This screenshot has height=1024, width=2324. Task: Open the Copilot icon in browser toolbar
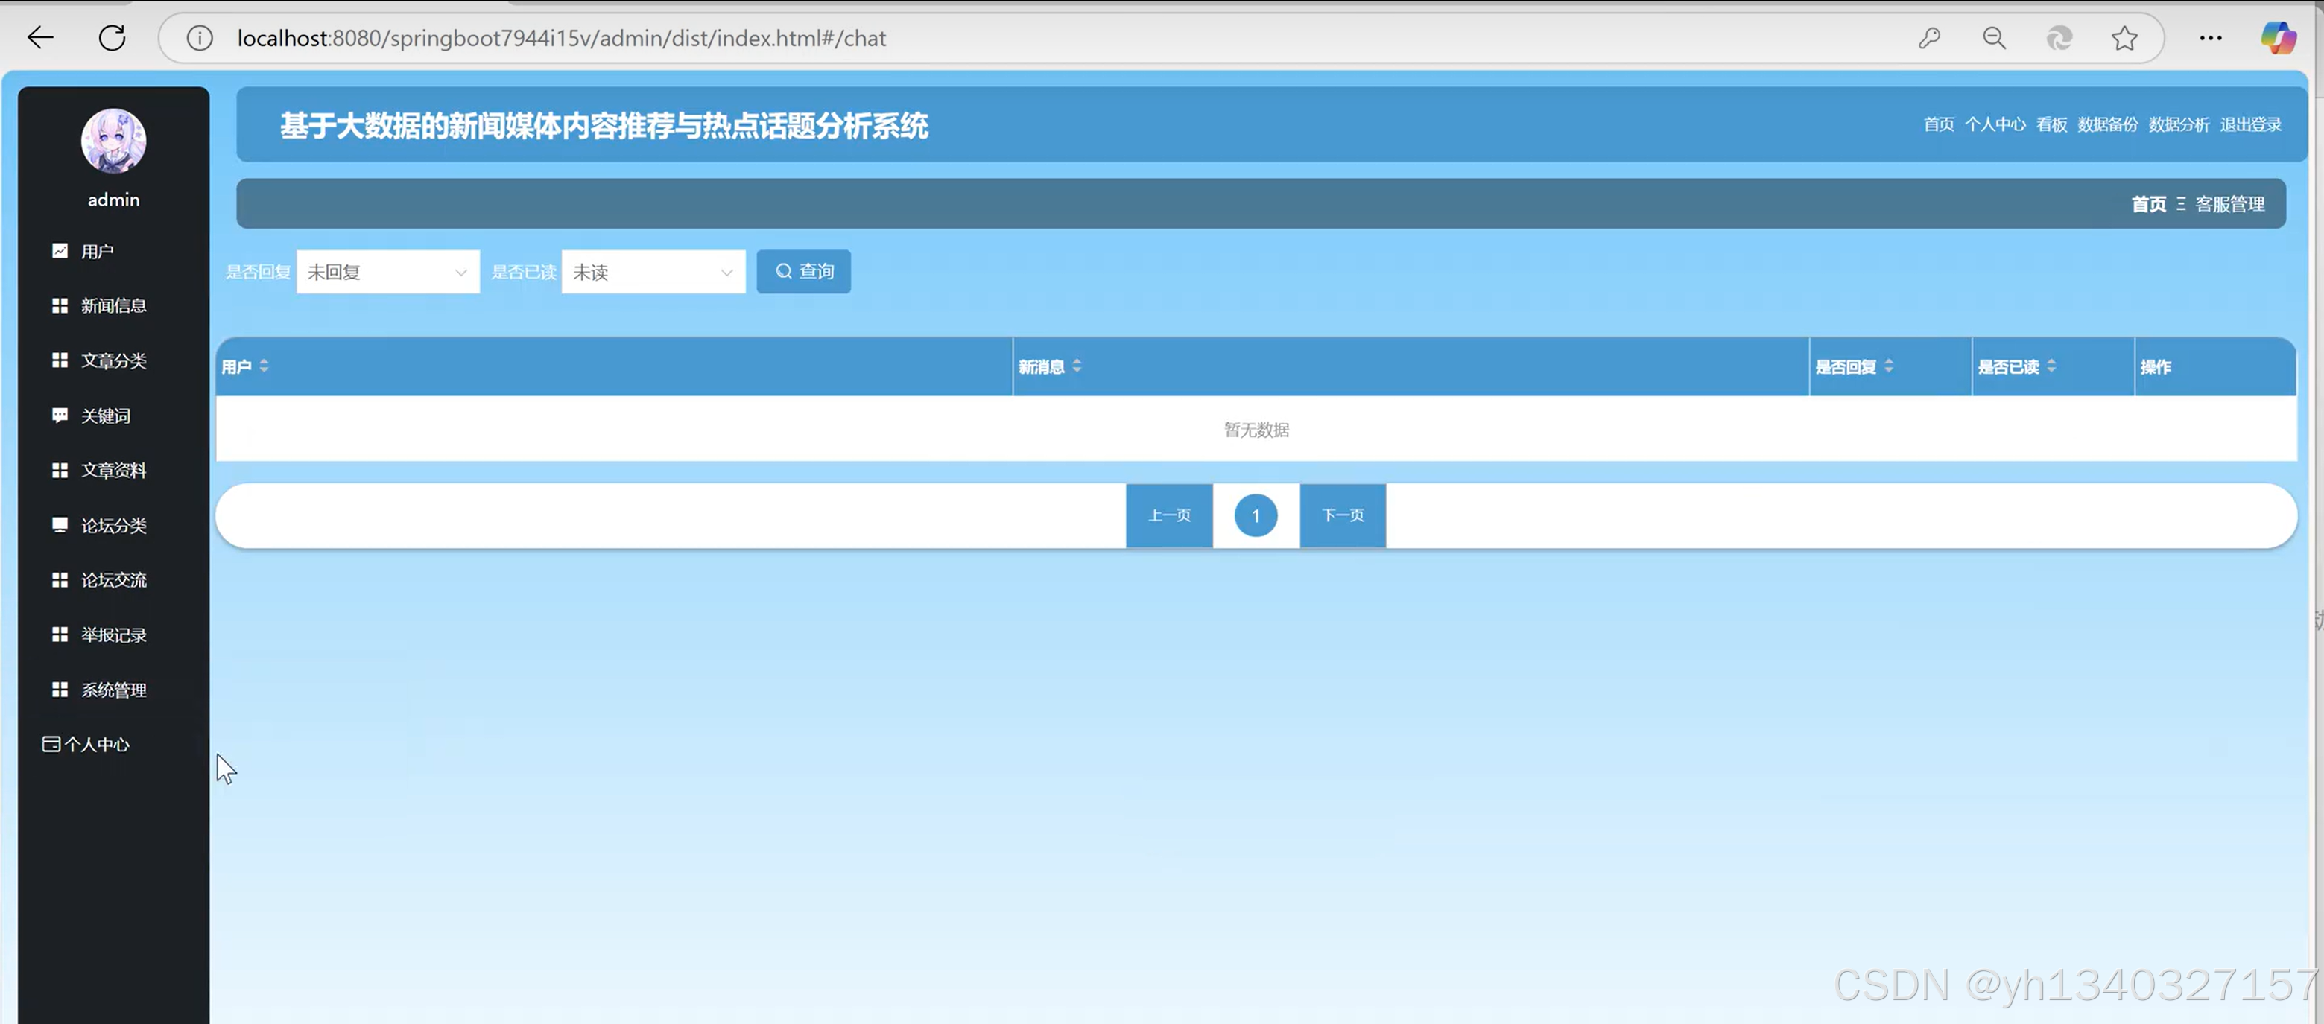coord(2277,38)
